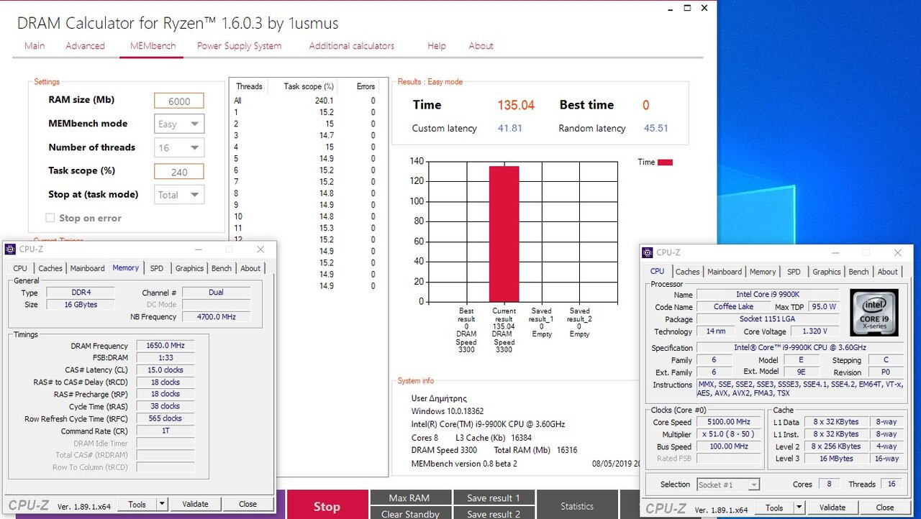The image size is (921, 519).
Task: Open SPD tab in right CPU-Z window
Action: [794, 272]
